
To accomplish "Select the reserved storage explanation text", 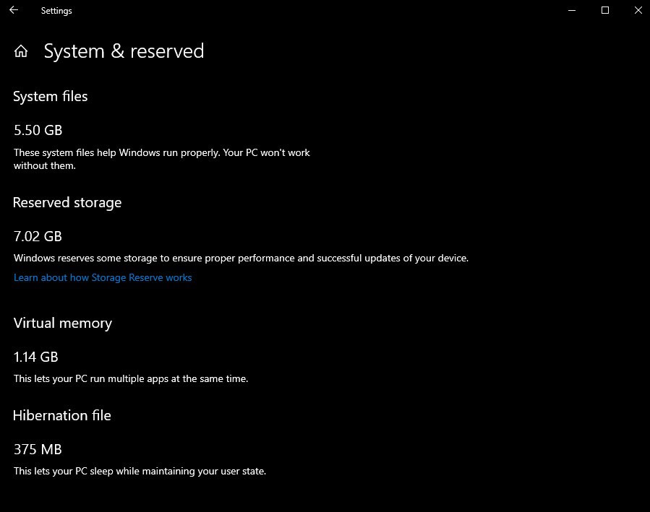I will click(x=241, y=258).
